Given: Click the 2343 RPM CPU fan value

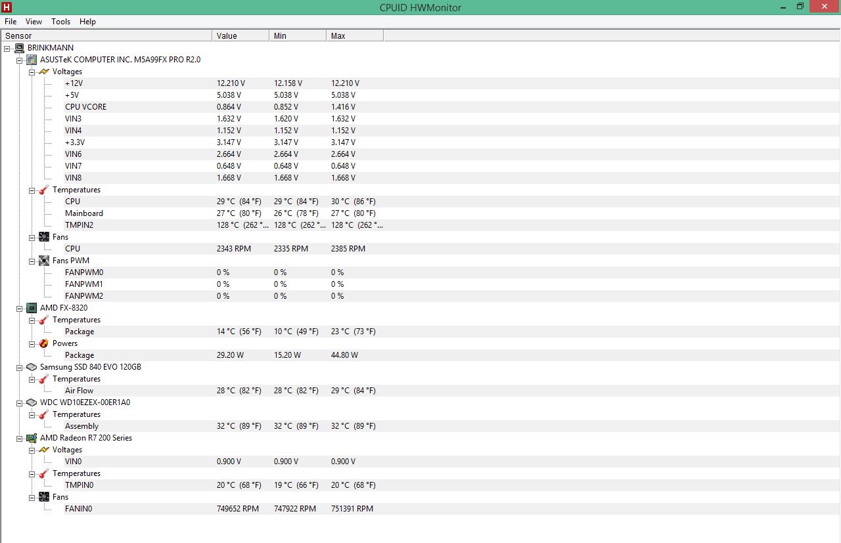Looking at the screenshot, I should [234, 249].
